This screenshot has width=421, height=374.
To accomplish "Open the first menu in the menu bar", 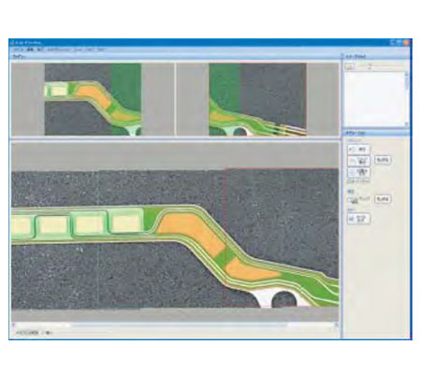I will (18, 50).
